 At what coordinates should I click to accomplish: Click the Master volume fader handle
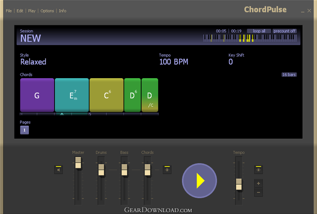click(78, 163)
